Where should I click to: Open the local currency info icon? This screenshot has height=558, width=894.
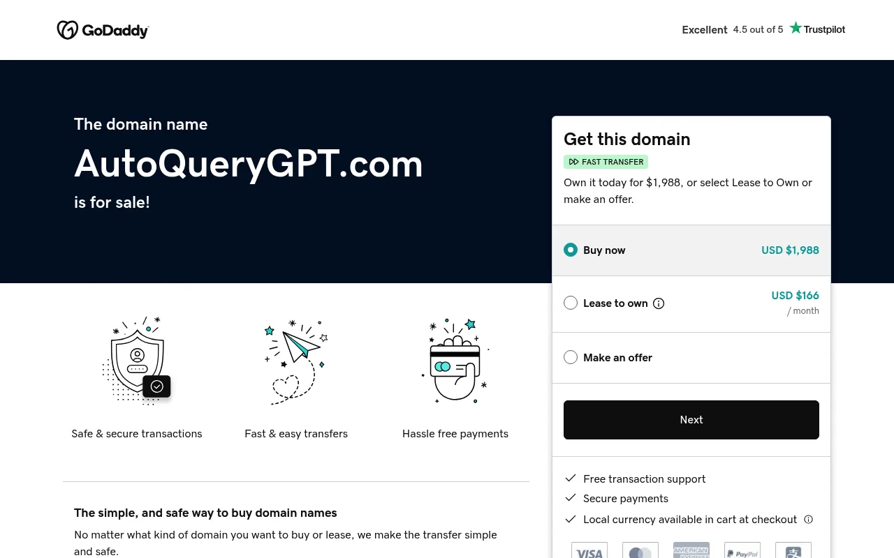pos(808,519)
